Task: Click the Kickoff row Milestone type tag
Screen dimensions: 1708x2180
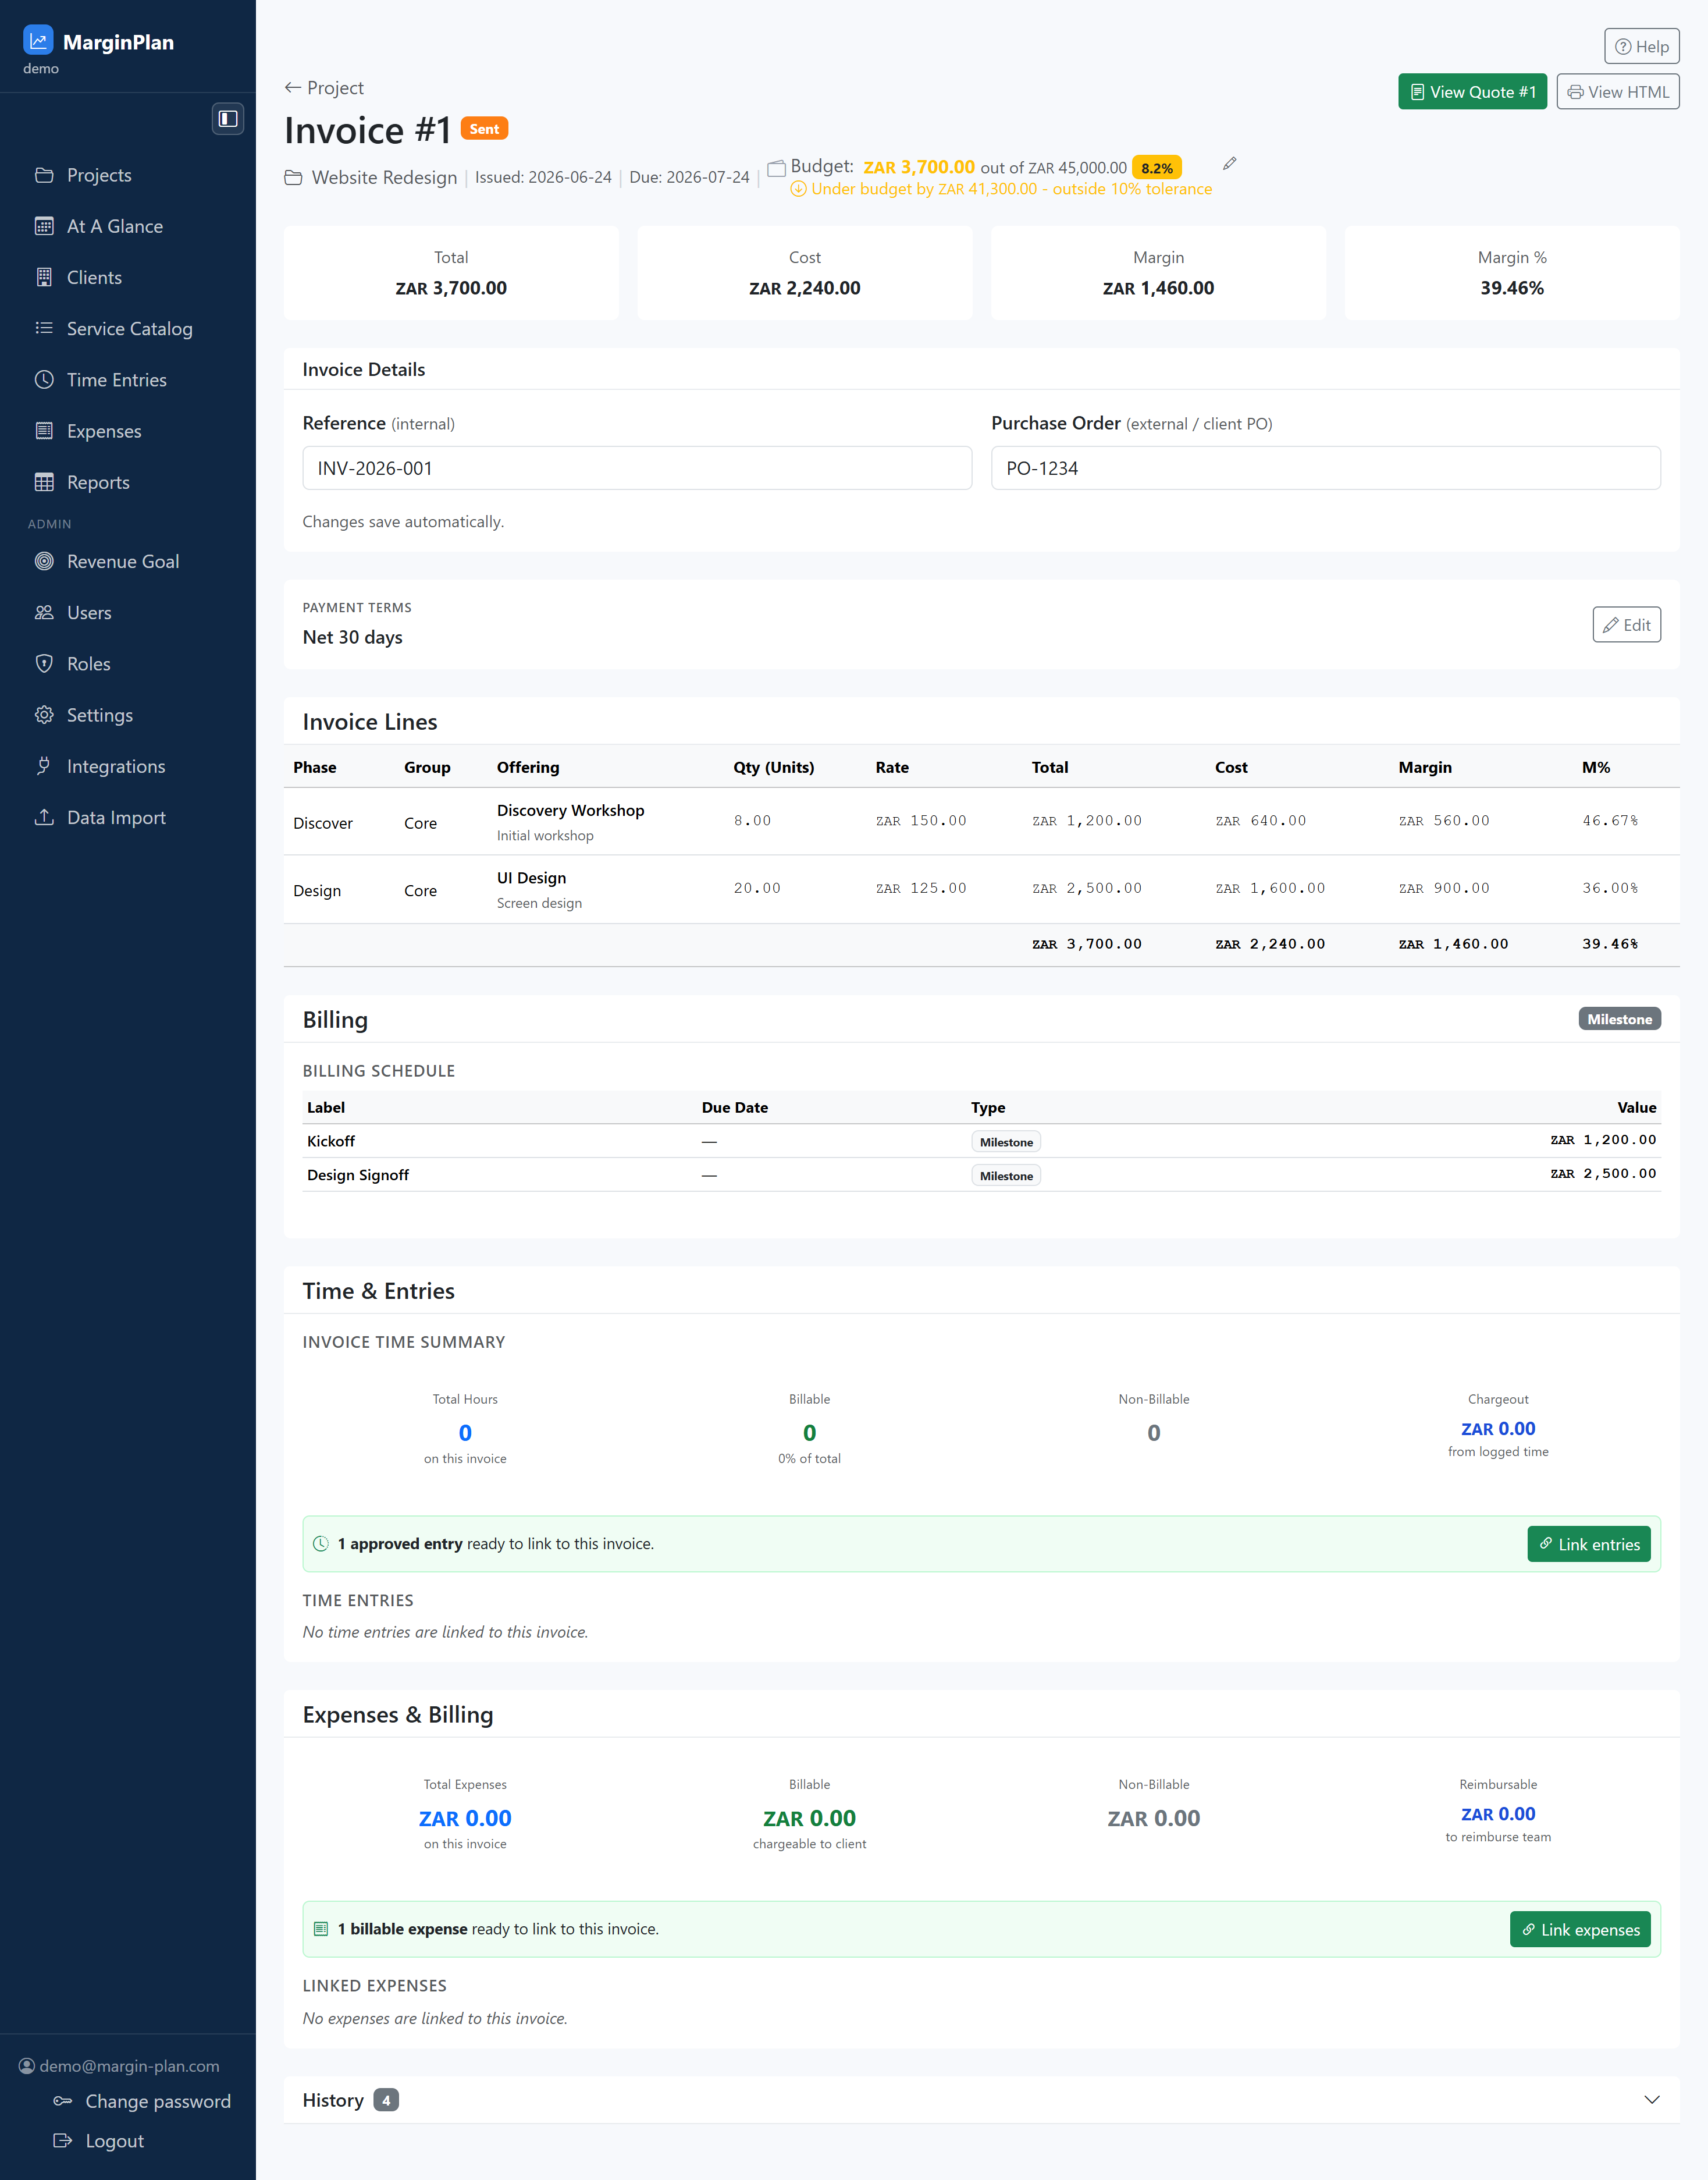Action: coord(1006,1142)
